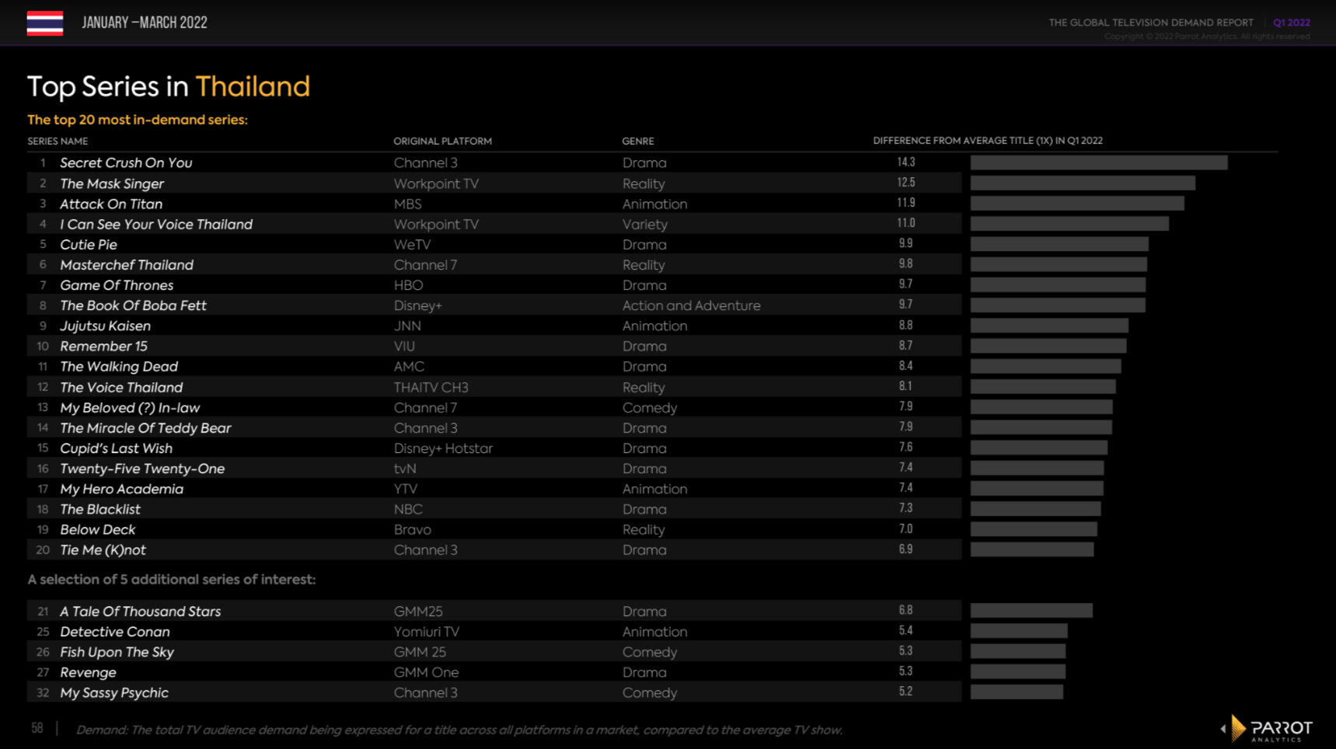Select 'A Tale Of Thousand Stars' title

[140, 611]
